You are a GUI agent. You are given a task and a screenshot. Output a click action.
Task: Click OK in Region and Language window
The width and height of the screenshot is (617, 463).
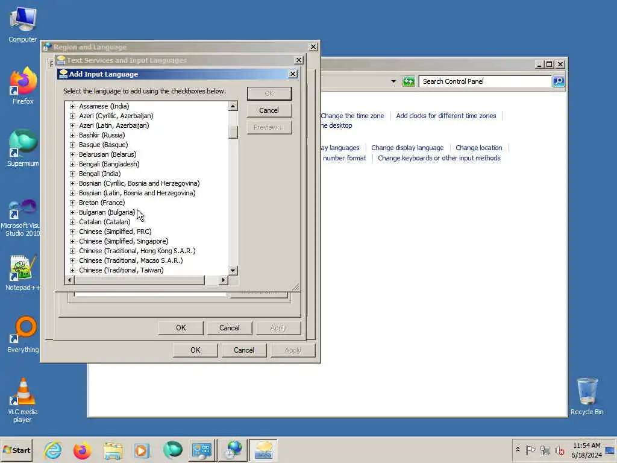[x=195, y=350]
